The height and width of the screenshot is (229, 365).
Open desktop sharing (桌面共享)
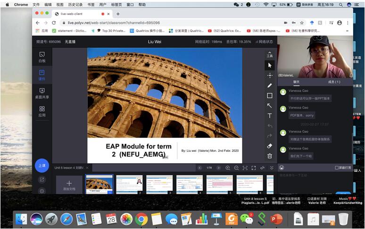point(42,93)
